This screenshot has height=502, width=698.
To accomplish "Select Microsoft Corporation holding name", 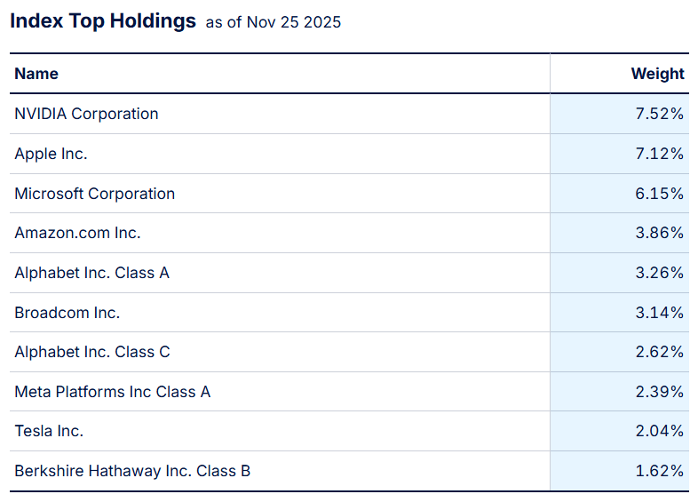I will 94,194.
